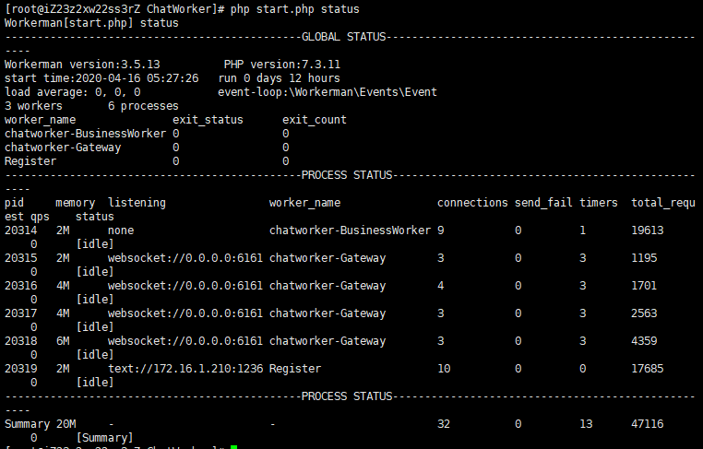Click Workerman version:3.5.13 text
This screenshot has width=703, height=449.
click(x=82, y=65)
